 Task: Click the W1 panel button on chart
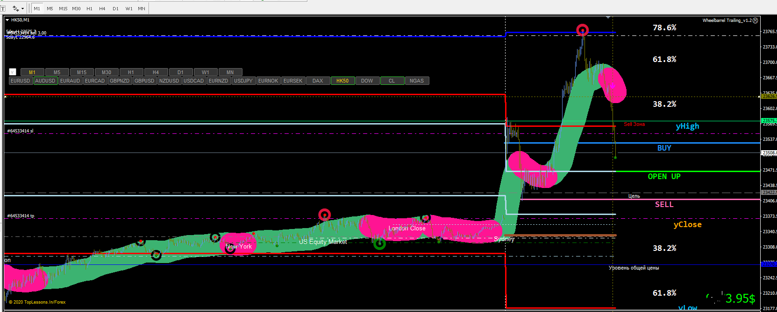coord(206,72)
